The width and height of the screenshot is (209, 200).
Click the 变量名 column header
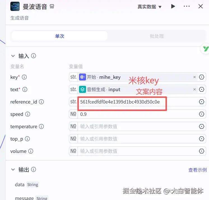point(17,66)
